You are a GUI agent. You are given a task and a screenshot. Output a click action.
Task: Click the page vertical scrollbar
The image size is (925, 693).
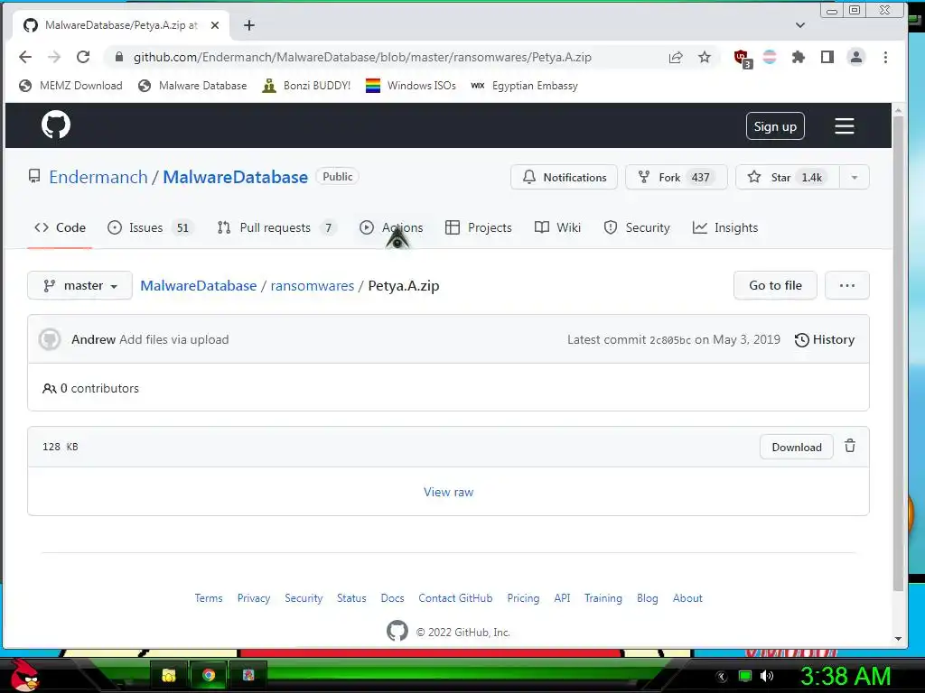click(x=898, y=354)
